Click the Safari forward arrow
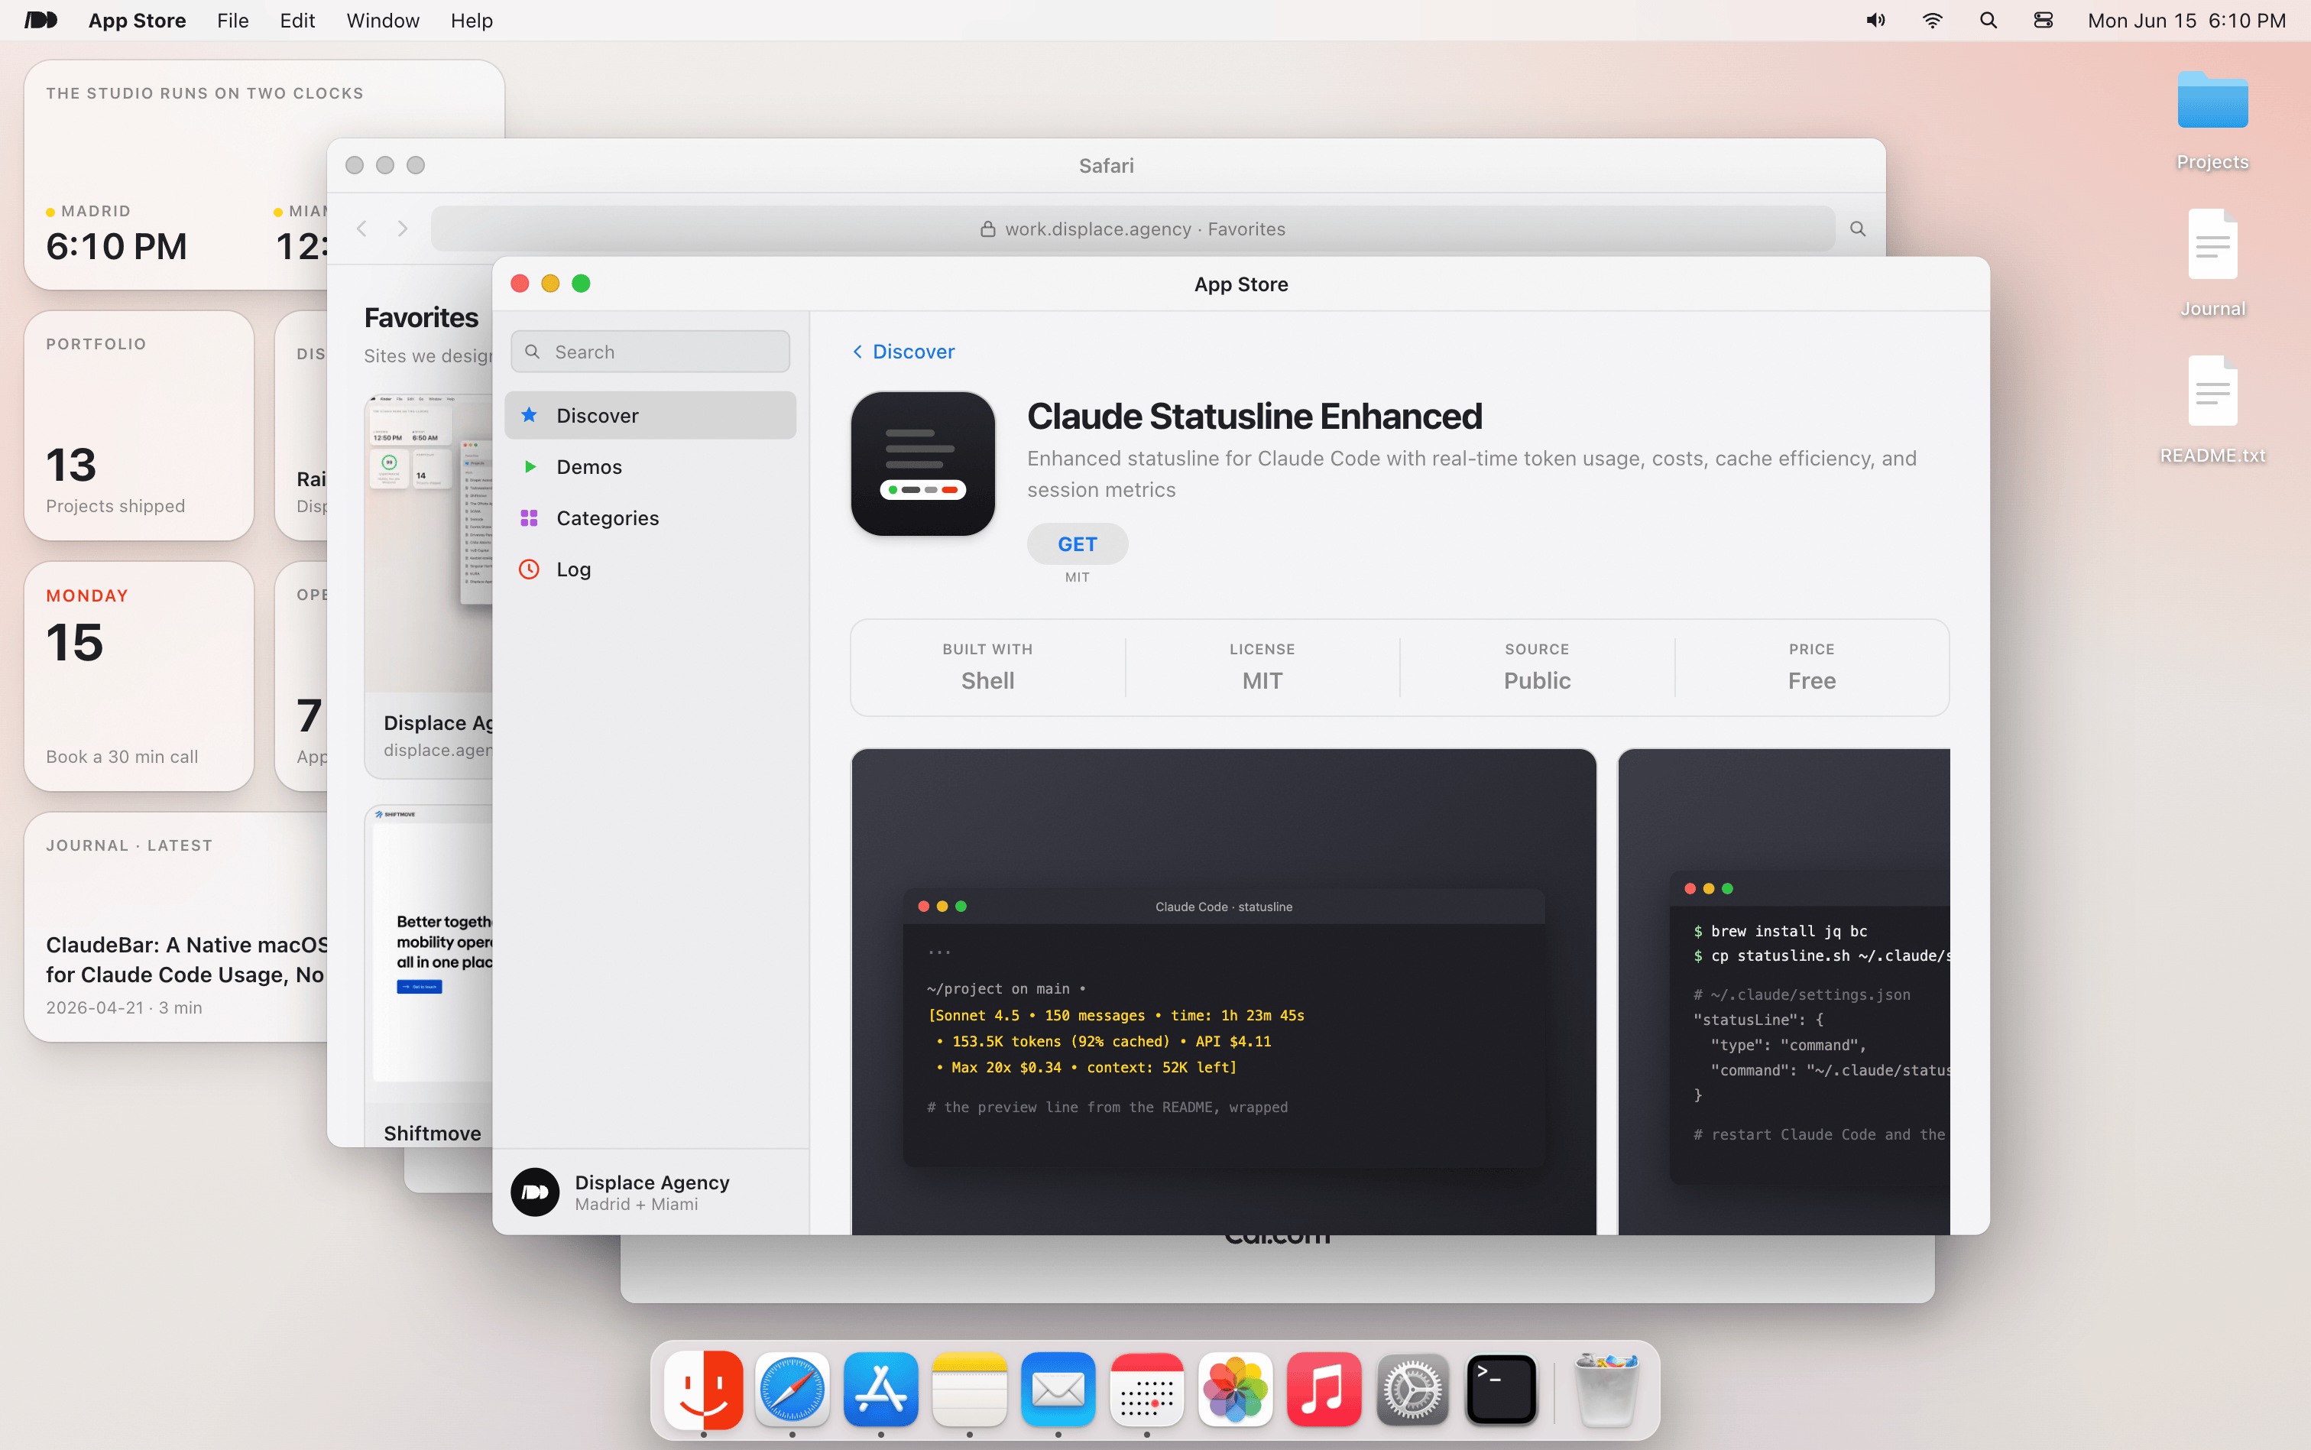The image size is (2311, 1450). click(x=403, y=229)
